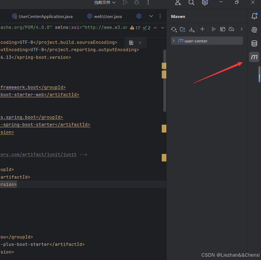Open the AI Assistant spiral icon
The width and height of the screenshot is (261, 260).
click(x=254, y=30)
